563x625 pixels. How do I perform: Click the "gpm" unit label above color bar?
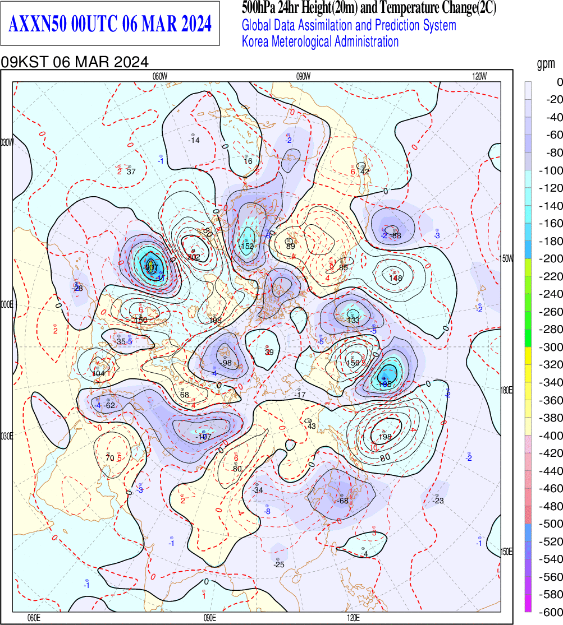[546, 63]
